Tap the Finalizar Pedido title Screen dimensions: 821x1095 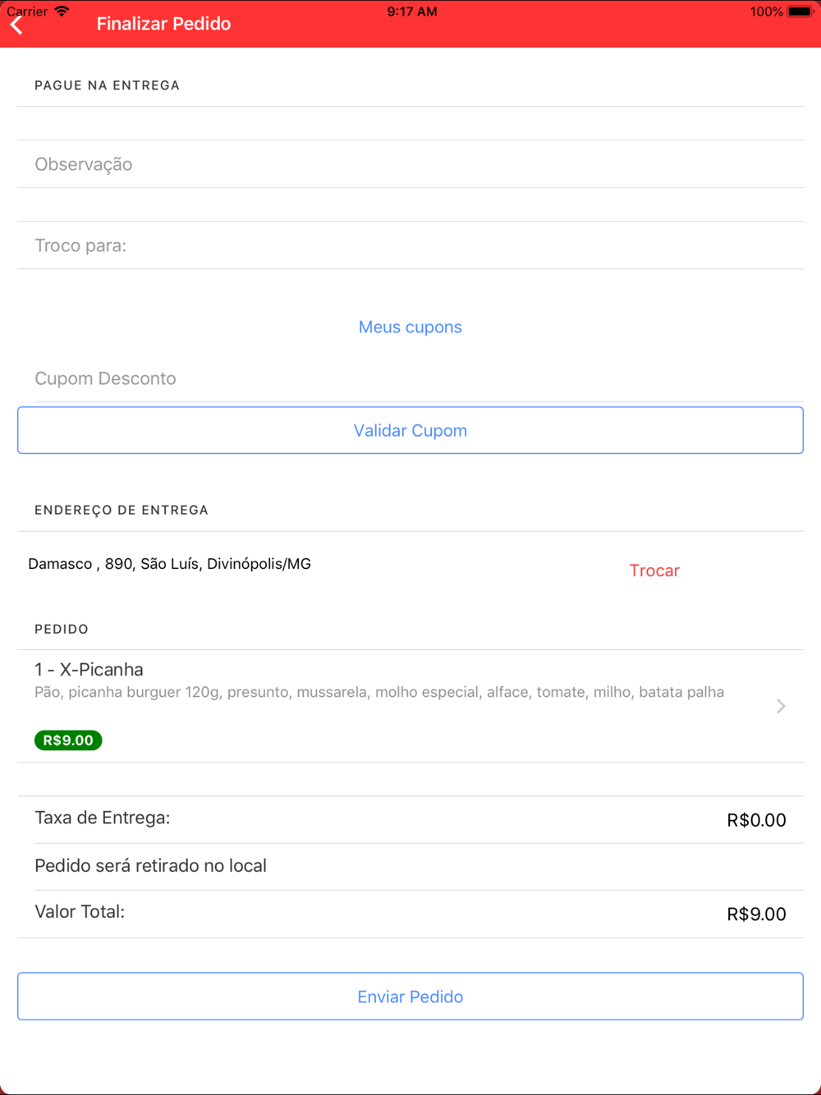(x=164, y=24)
